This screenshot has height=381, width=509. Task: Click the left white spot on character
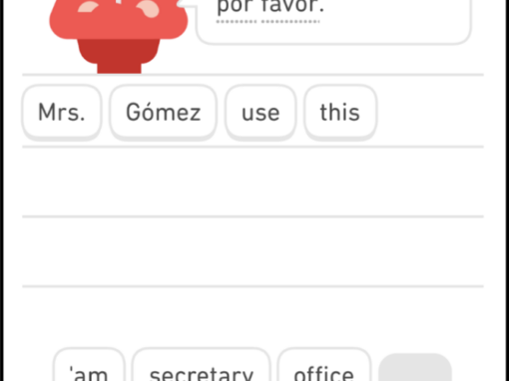88,6
